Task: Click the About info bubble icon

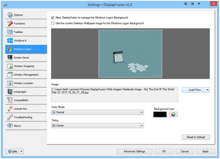Action: point(10,126)
